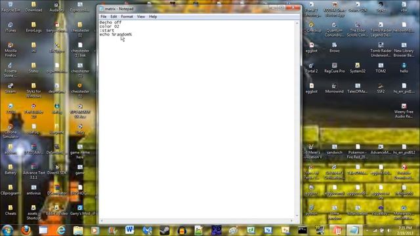This screenshot has width=420, height=236.
Task: Open the Notepad View menu
Action: (141, 16)
